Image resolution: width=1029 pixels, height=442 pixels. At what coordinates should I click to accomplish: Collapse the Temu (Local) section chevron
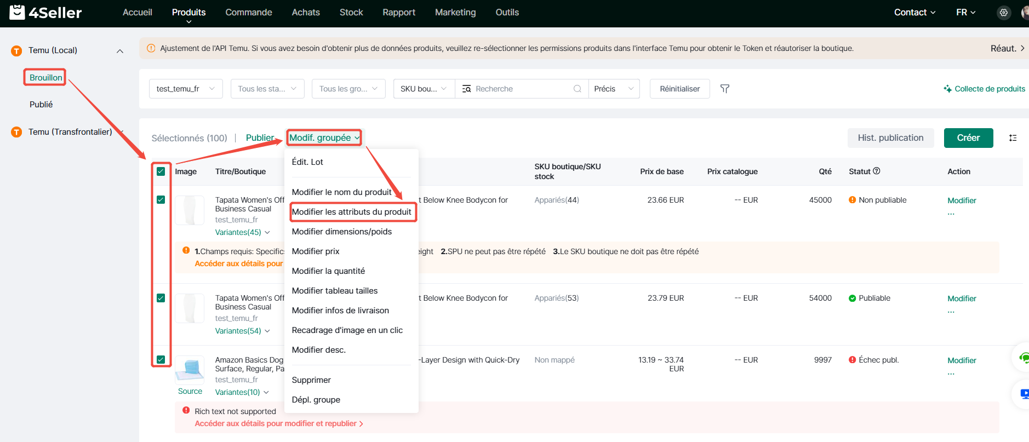tap(120, 51)
